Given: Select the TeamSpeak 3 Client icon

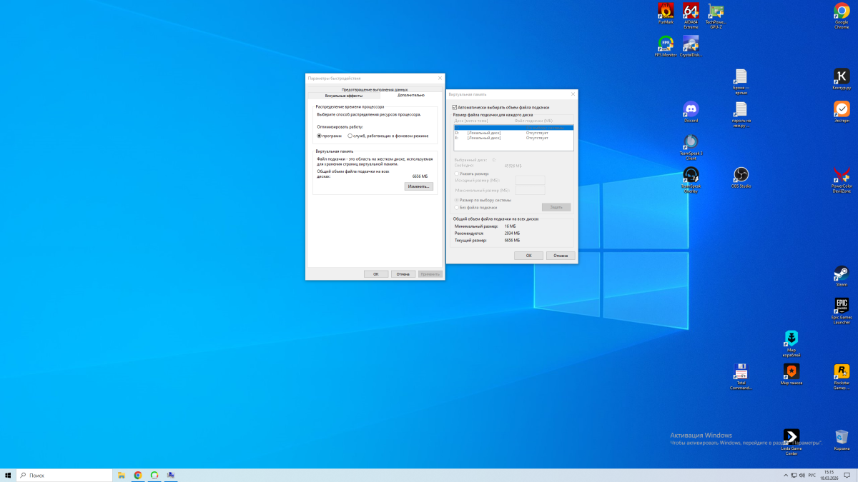Looking at the screenshot, I should click(x=691, y=142).
